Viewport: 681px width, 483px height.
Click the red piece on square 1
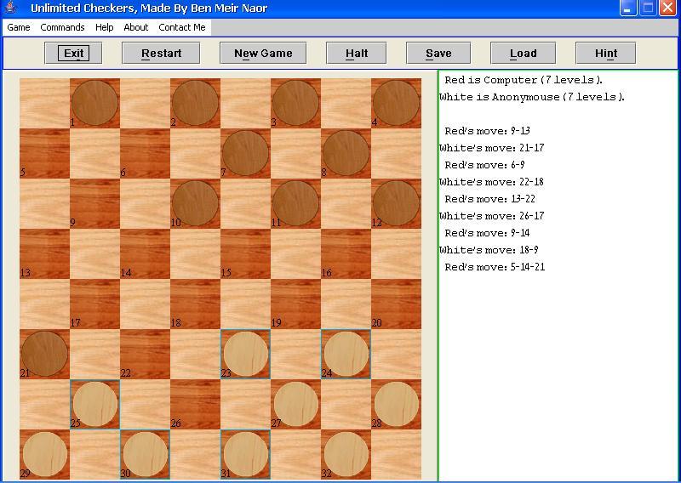94,103
